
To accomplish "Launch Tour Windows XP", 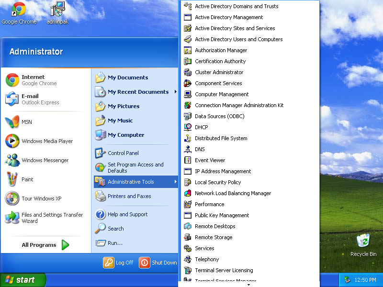I will (x=45, y=199).
